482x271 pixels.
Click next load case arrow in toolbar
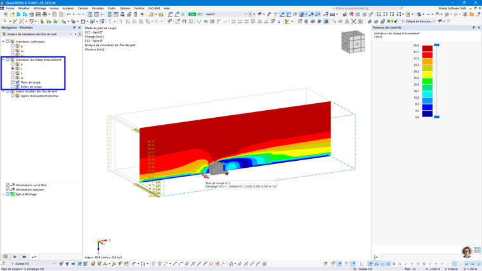point(254,15)
